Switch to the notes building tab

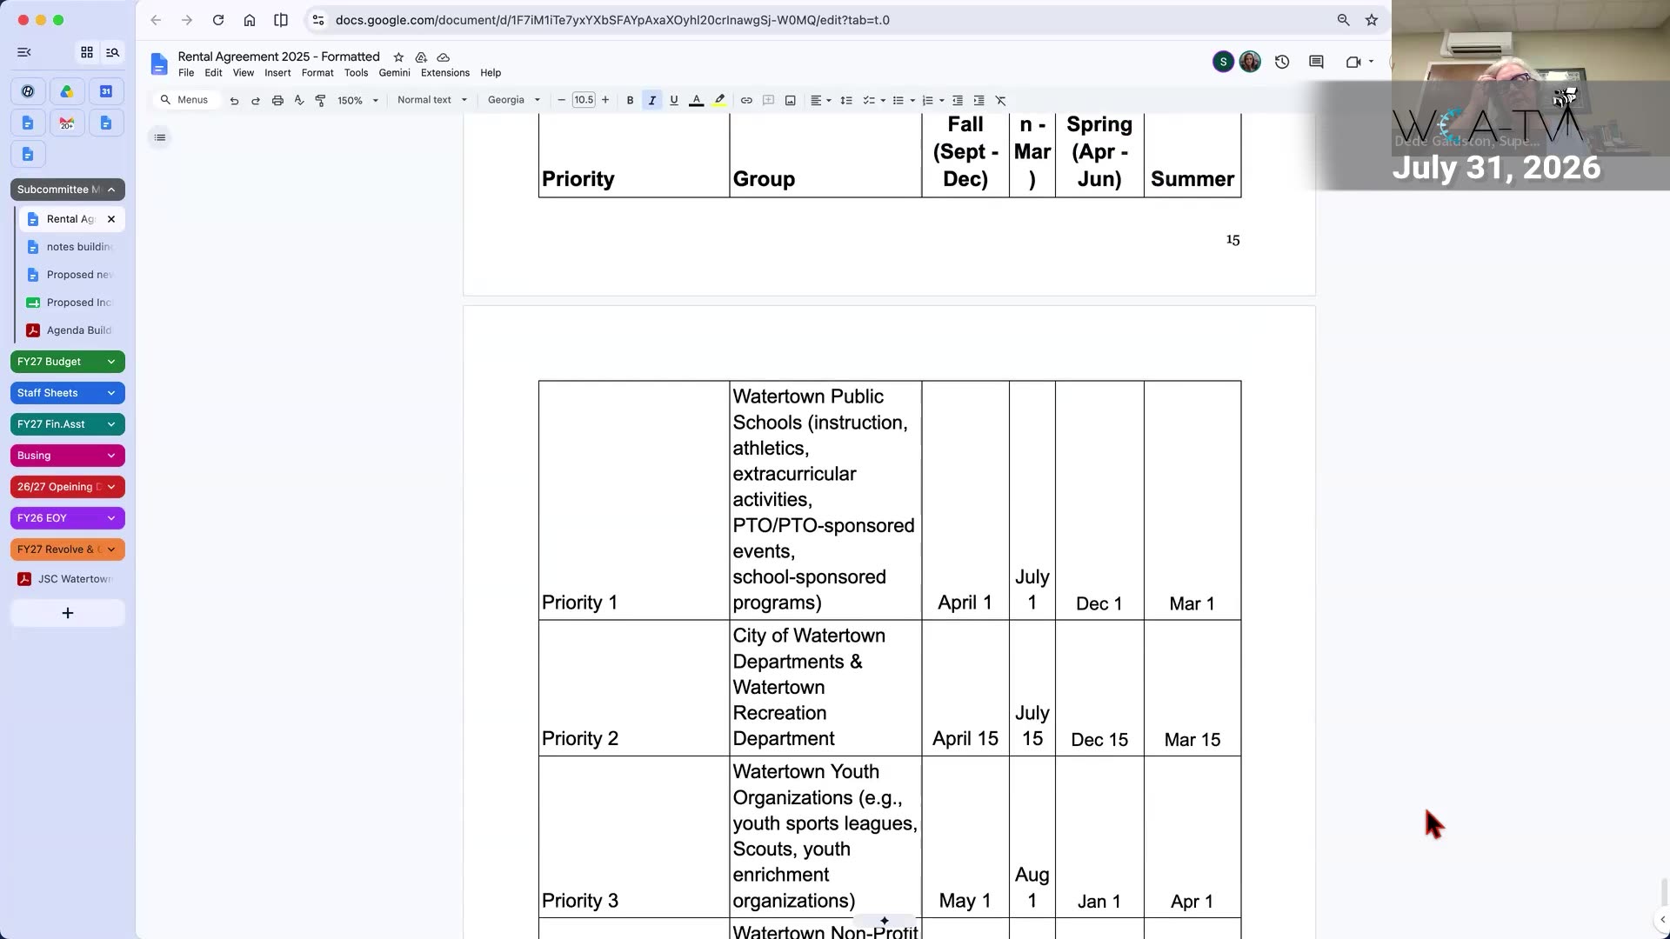72,247
